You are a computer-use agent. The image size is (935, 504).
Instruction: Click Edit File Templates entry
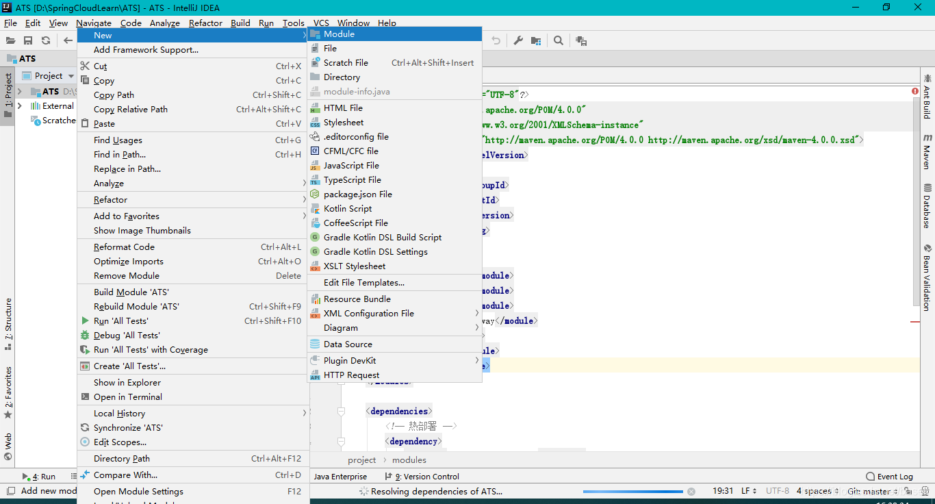point(395,282)
